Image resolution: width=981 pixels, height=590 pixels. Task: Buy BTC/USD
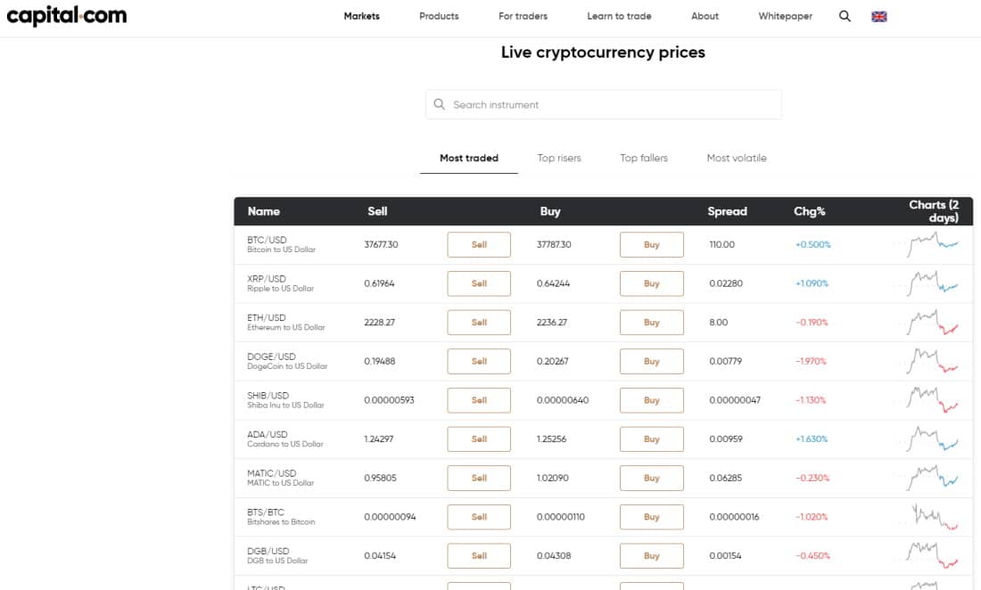[x=653, y=243]
